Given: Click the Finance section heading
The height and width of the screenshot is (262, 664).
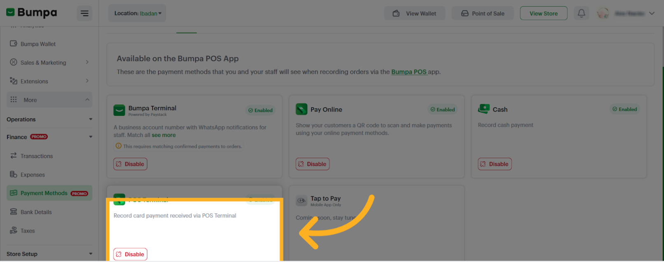Looking at the screenshot, I should point(17,137).
